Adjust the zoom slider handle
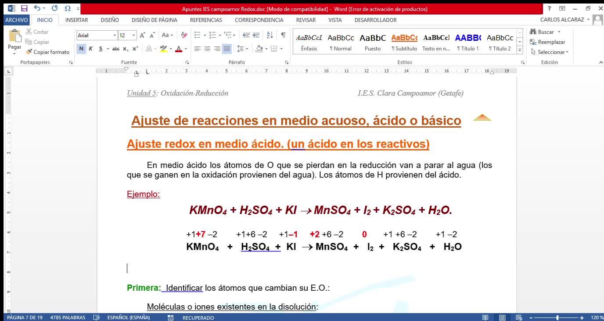 point(557,317)
